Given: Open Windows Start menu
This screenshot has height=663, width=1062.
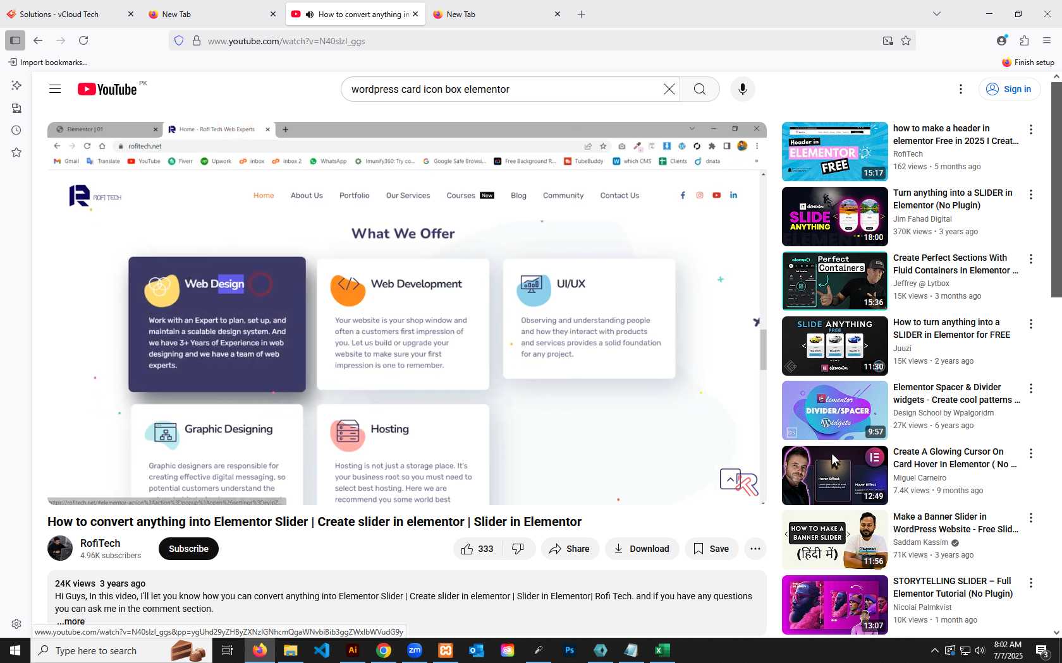Looking at the screenshot, I should click(15, 650).
